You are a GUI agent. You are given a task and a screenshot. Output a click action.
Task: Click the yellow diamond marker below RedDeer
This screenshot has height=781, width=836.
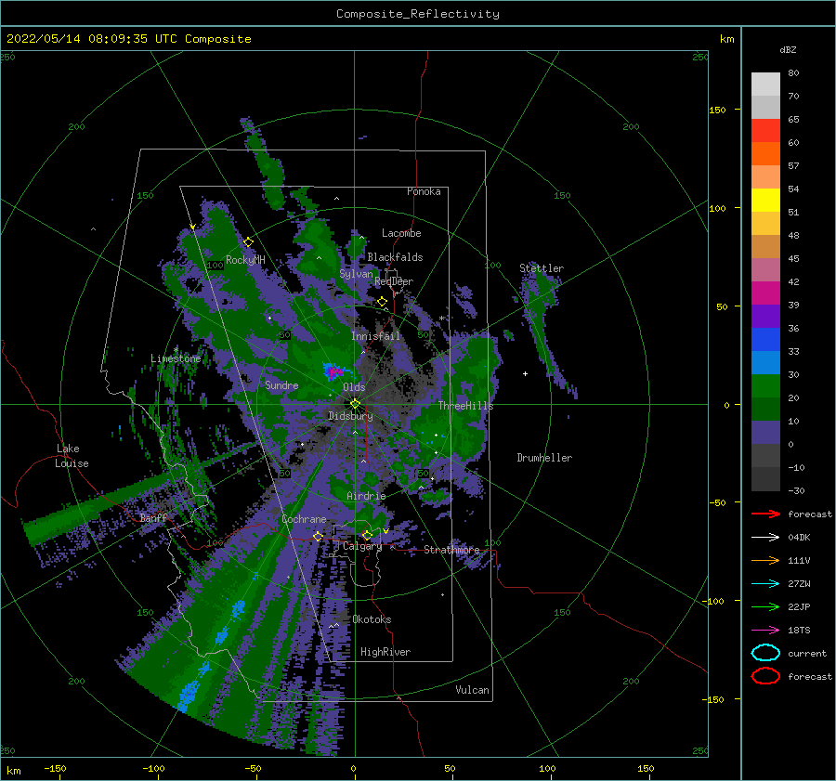(x=382, y=302)
